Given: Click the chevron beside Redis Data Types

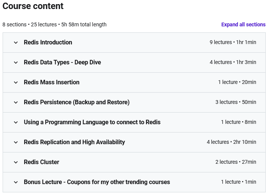Looking at the screenshot, I should pos(16,62).
